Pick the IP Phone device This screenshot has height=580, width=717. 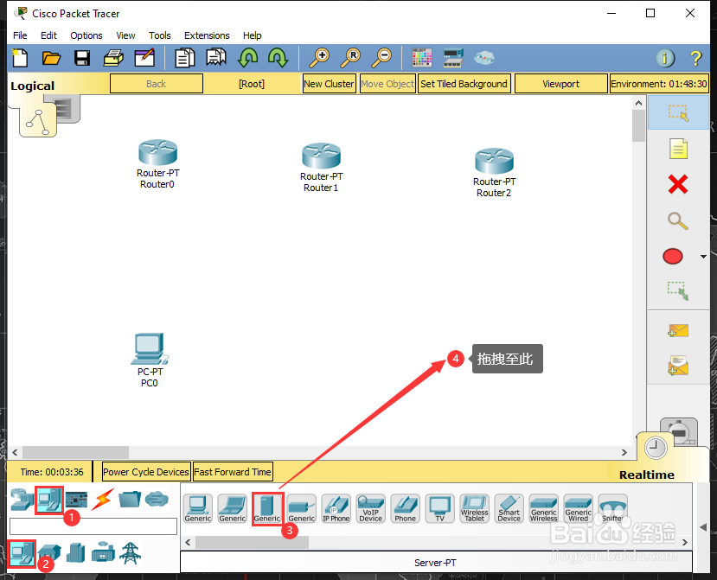[x=336, y=508]
